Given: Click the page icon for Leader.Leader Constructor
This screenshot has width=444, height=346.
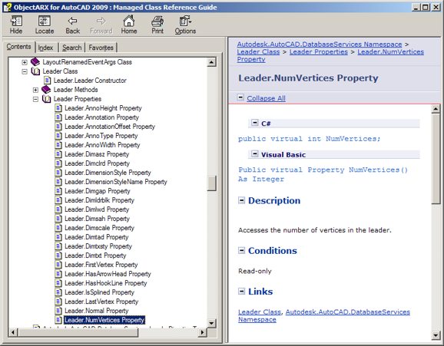Looking at the screenshot, I should coord(48,81).
